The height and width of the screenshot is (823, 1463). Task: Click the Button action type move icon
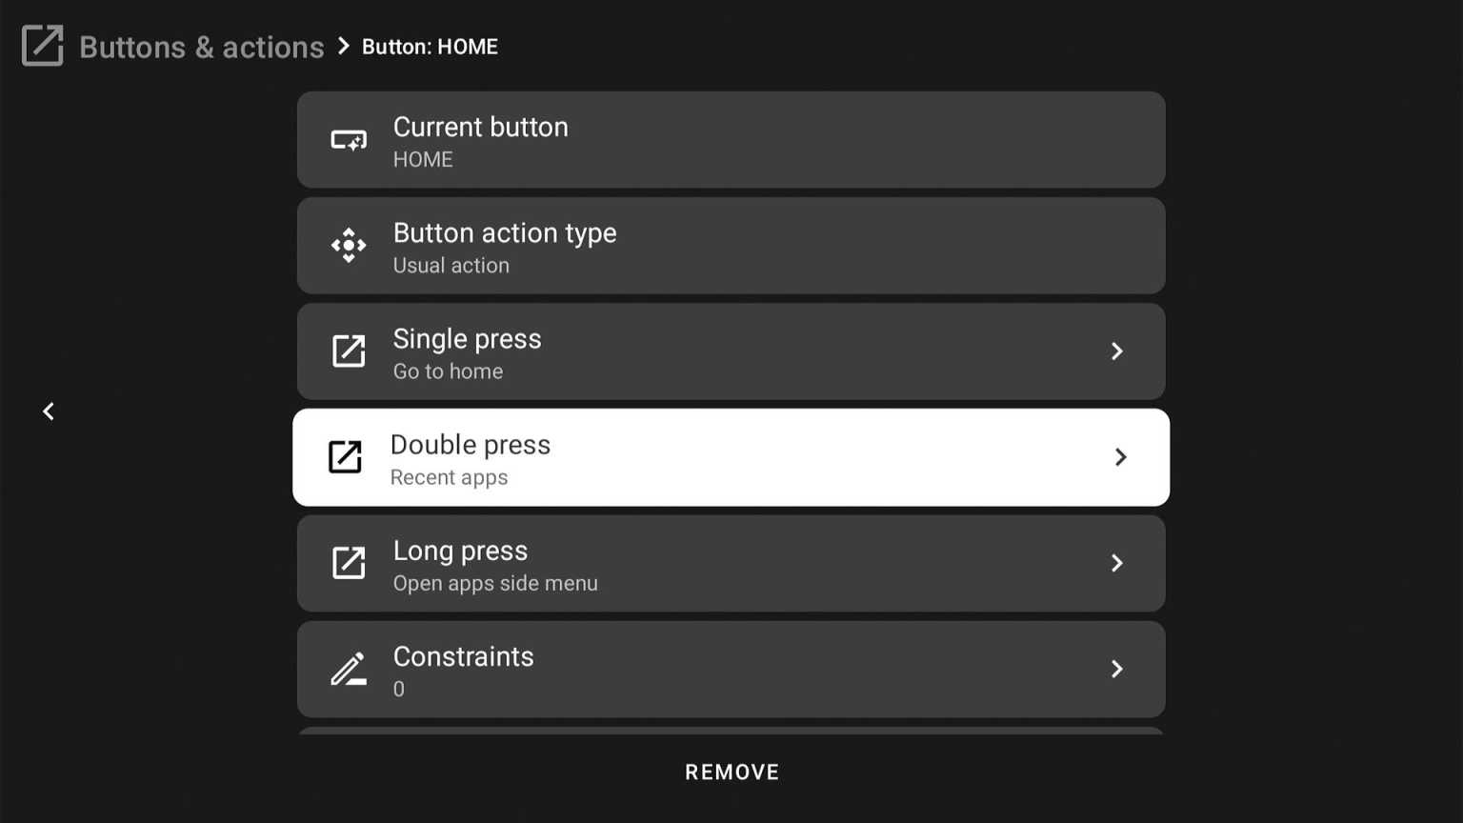click(x=349, y=245)
